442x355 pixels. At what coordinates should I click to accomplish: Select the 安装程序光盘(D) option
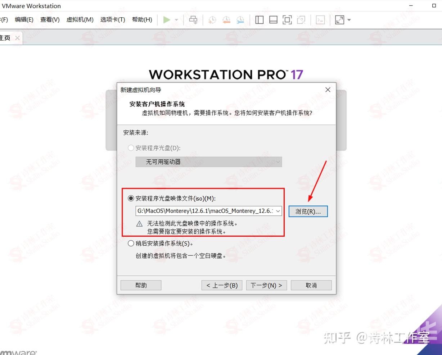pyautogui.click(x=131, y=148)
